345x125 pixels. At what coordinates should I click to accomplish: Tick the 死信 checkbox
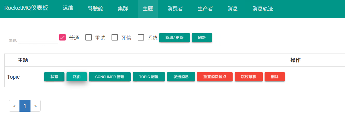click(115, 38)
